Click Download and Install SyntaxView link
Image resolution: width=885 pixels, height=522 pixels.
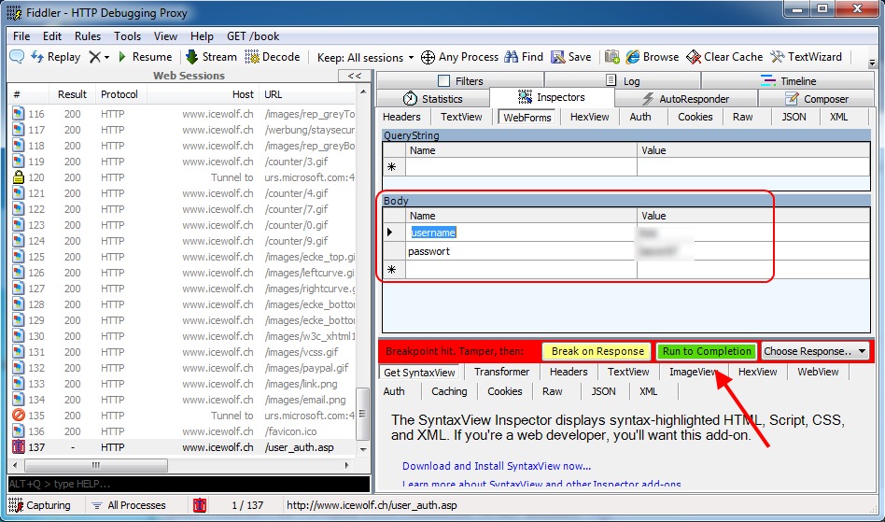[497, 466]
